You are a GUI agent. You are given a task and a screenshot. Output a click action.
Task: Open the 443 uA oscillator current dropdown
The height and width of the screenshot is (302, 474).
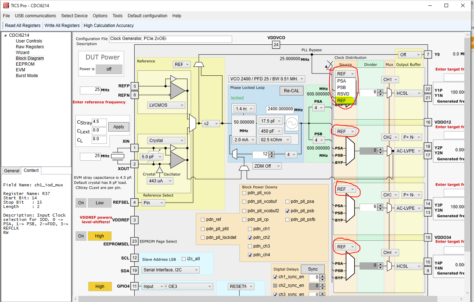(160, 181)
